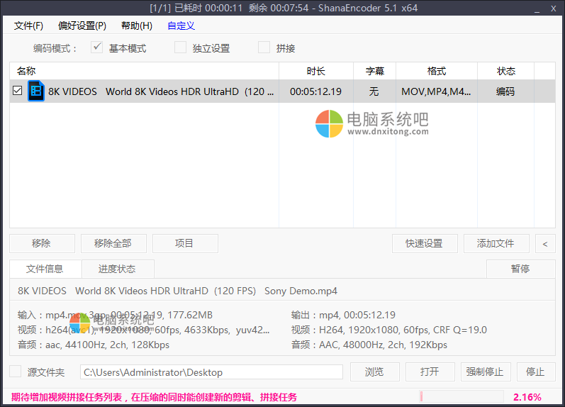Enable the 基本模式 encoding mode checkbox
565x407 pixels.
(96, 48)
